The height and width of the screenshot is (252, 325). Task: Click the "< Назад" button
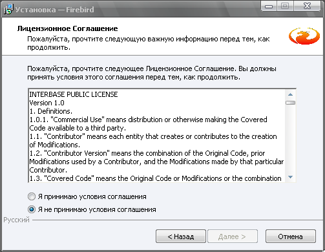[x=181, y=236]
